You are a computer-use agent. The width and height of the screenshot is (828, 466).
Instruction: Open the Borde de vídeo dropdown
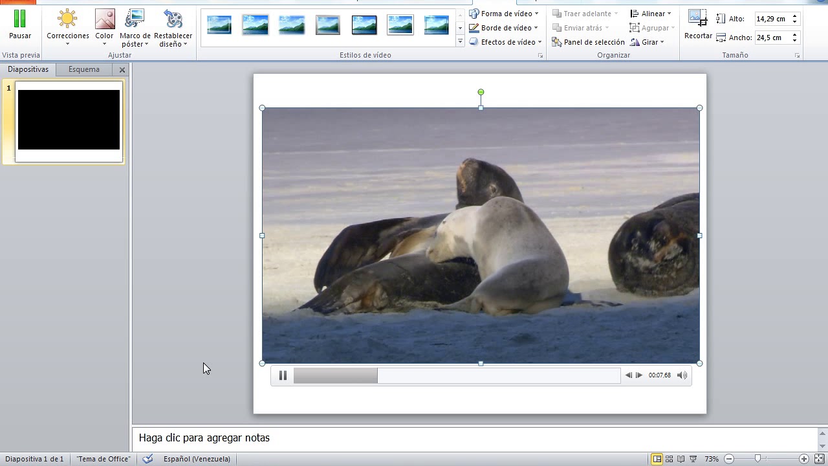point(504,28)
